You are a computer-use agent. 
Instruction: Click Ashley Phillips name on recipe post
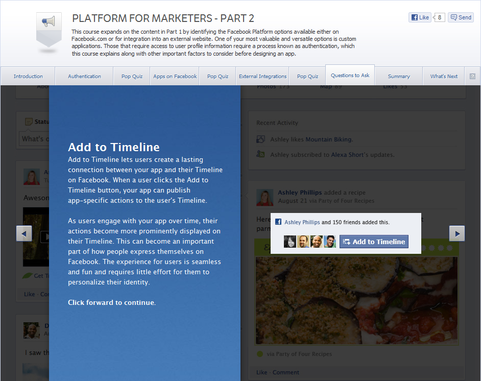[x=300, y=193]
